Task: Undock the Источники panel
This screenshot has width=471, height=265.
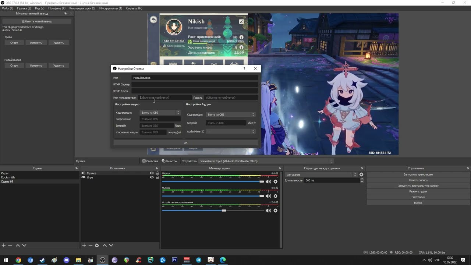Action: (157, 168)
